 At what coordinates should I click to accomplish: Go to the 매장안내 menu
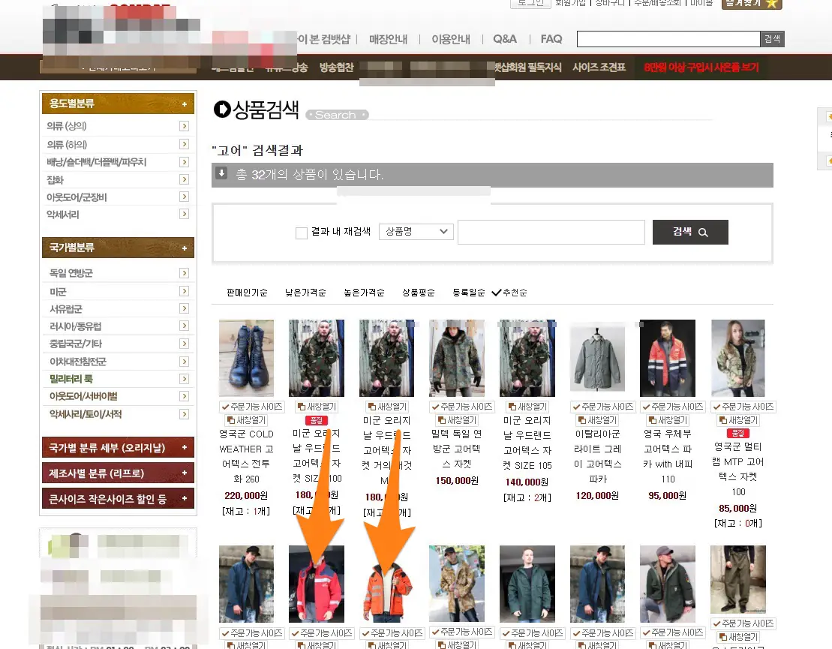(389, 39)
